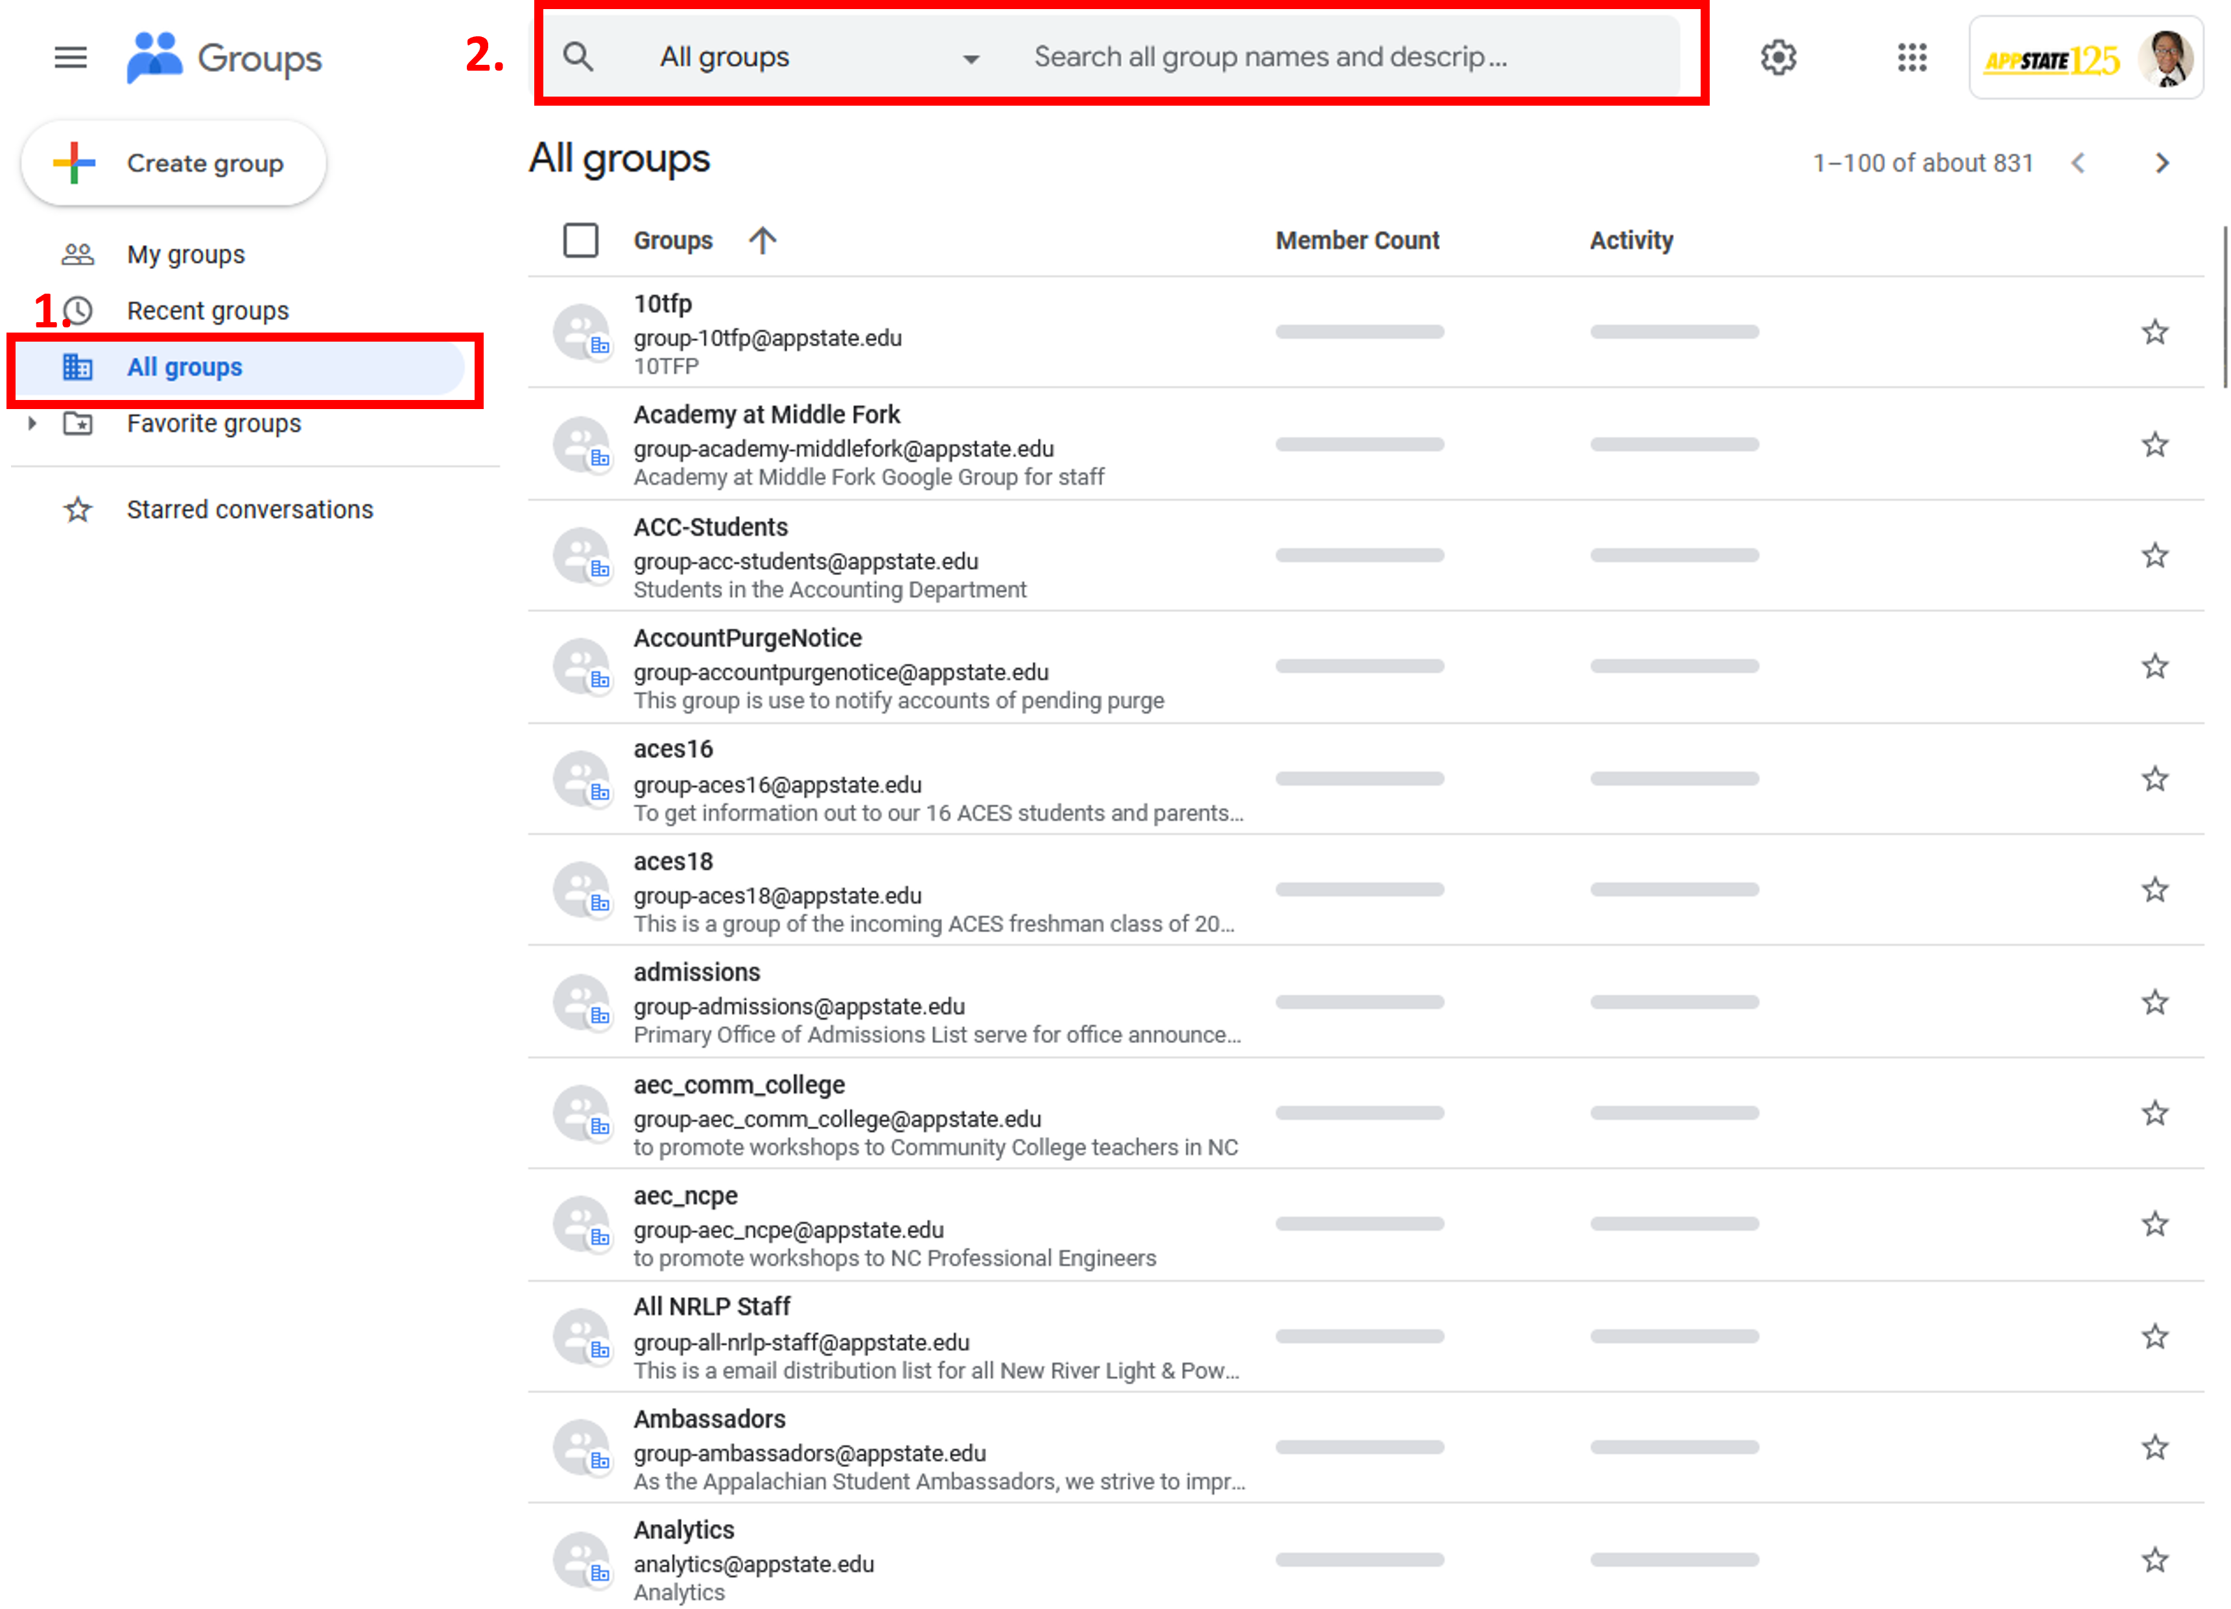Viewport: 2231px width, 1609px height.
Task: Click the Academy at Middle Fork avatar
Action: [582, 445]
